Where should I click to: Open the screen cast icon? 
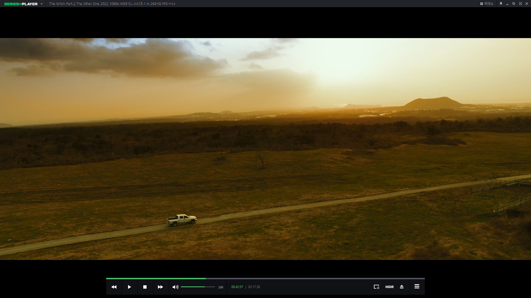[376, 287]
